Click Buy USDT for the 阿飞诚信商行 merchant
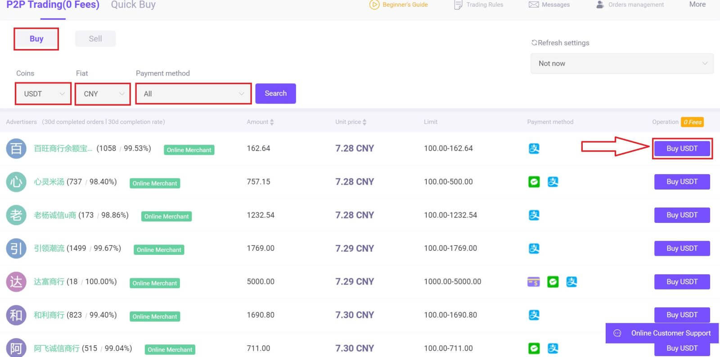This screenshot has width=720, height=357. [682, 349]
